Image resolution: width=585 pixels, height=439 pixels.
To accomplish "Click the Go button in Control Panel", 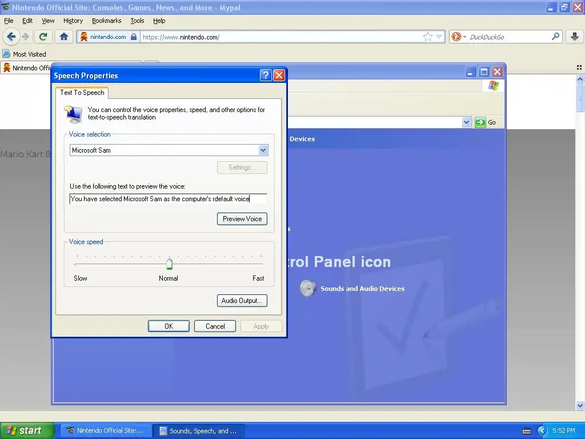I will coord(486,122).
